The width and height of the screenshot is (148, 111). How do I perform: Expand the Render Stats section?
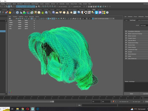(x=136, y=45)
